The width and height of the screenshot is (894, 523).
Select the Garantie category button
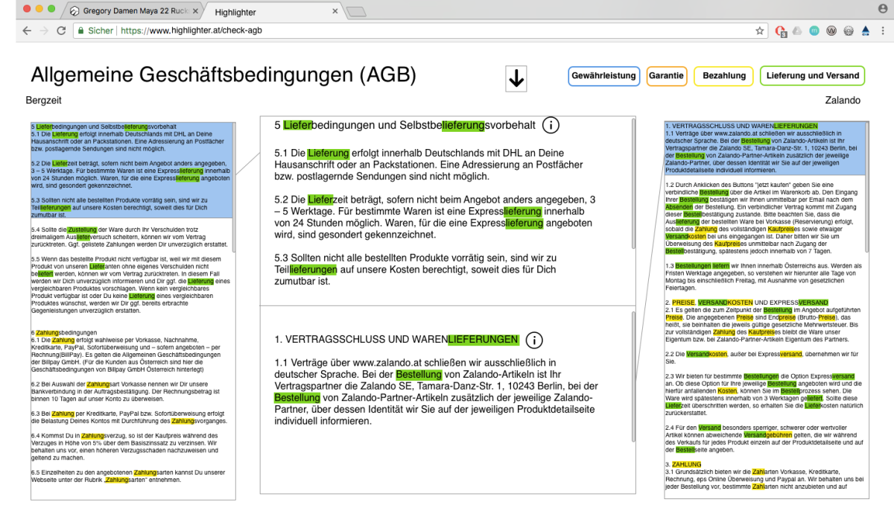point(667,76)
